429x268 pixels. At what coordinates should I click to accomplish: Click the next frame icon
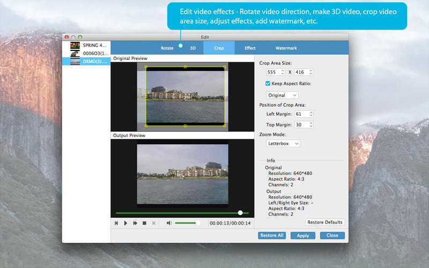[x=154, y=223]
